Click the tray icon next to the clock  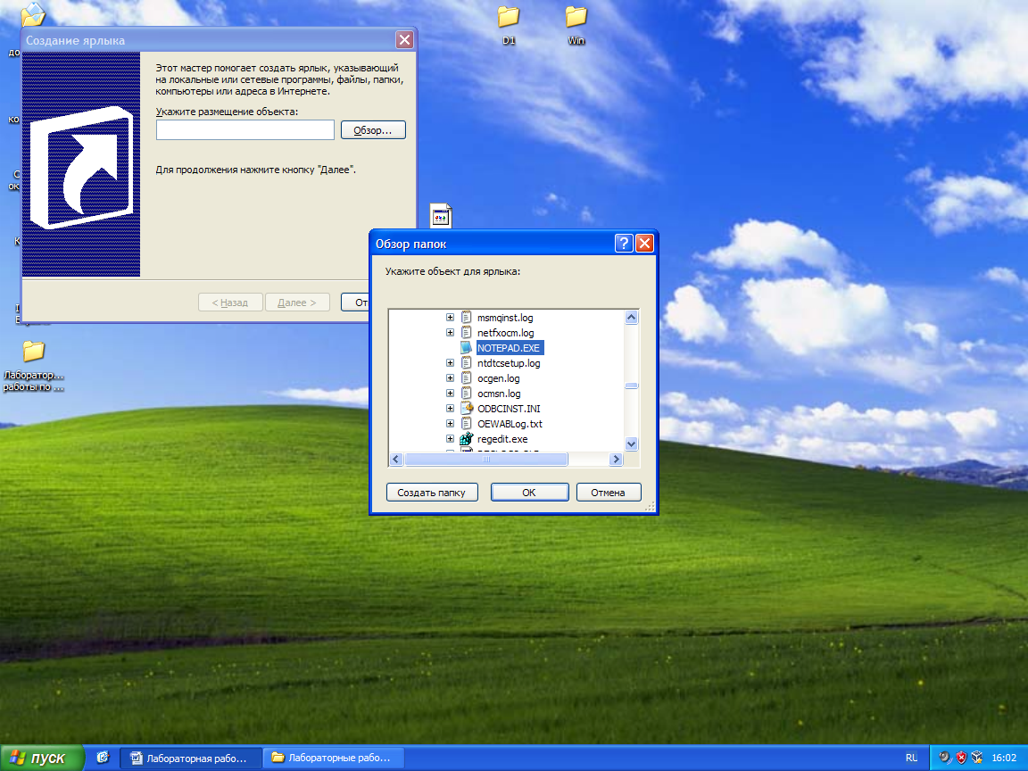point(977,758)
